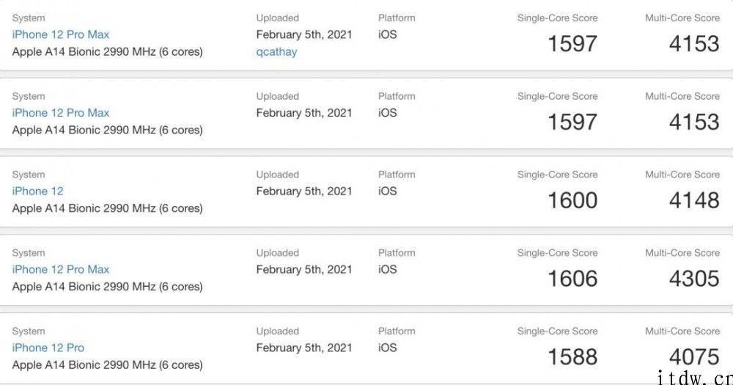This screenshot has width=733, height=385.
Task: Select the single-core score 1600
Action: 572,200
